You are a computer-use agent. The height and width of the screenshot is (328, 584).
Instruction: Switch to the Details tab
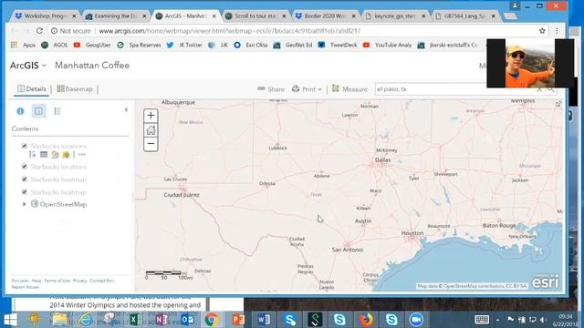[x=32, y=89]
